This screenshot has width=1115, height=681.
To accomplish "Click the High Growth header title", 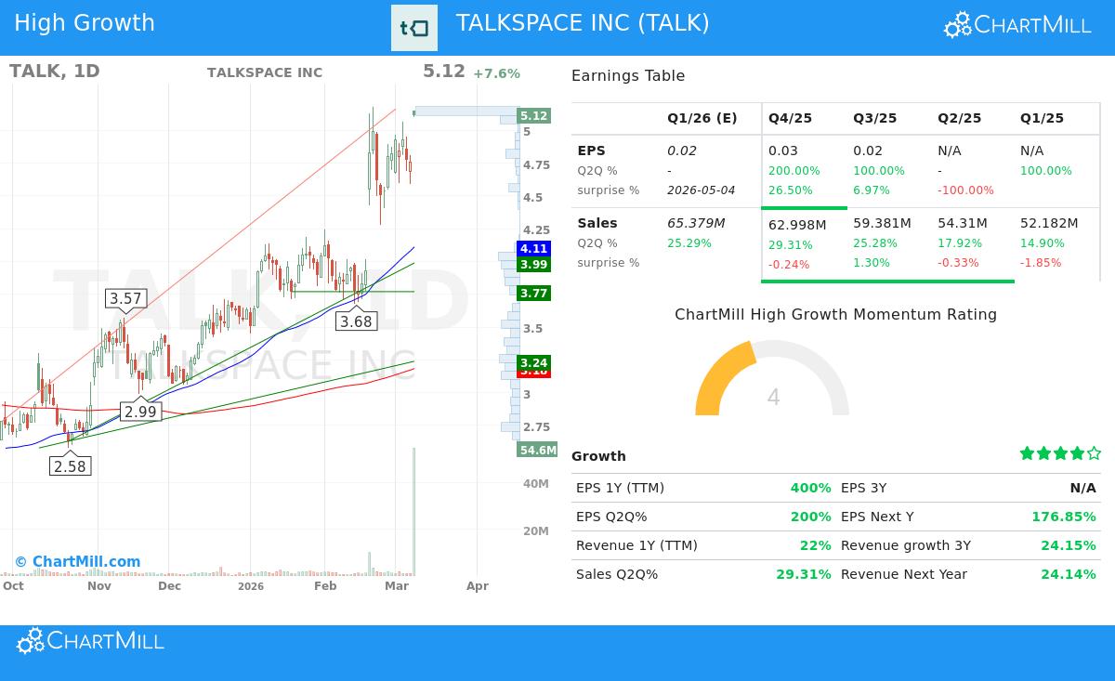I will point(85,22).
